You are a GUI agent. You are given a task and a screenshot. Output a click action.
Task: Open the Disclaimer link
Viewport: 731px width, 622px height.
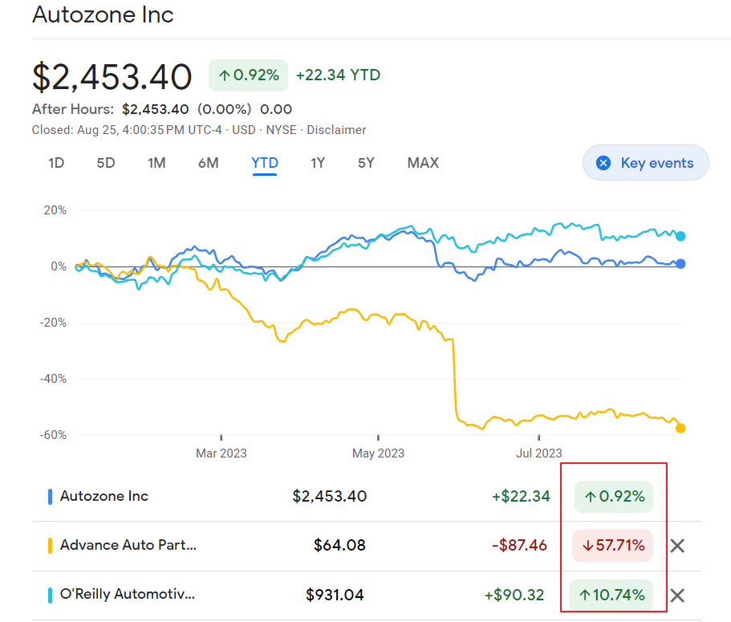click(336, 130)
